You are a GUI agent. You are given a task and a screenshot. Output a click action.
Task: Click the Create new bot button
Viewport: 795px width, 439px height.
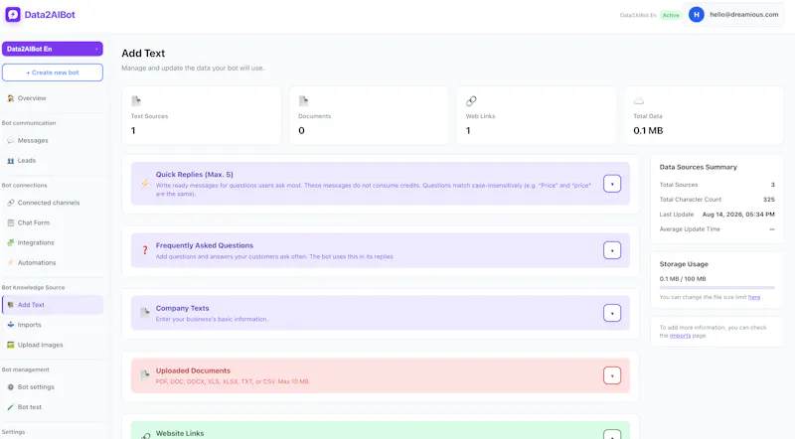pos(53,73)
